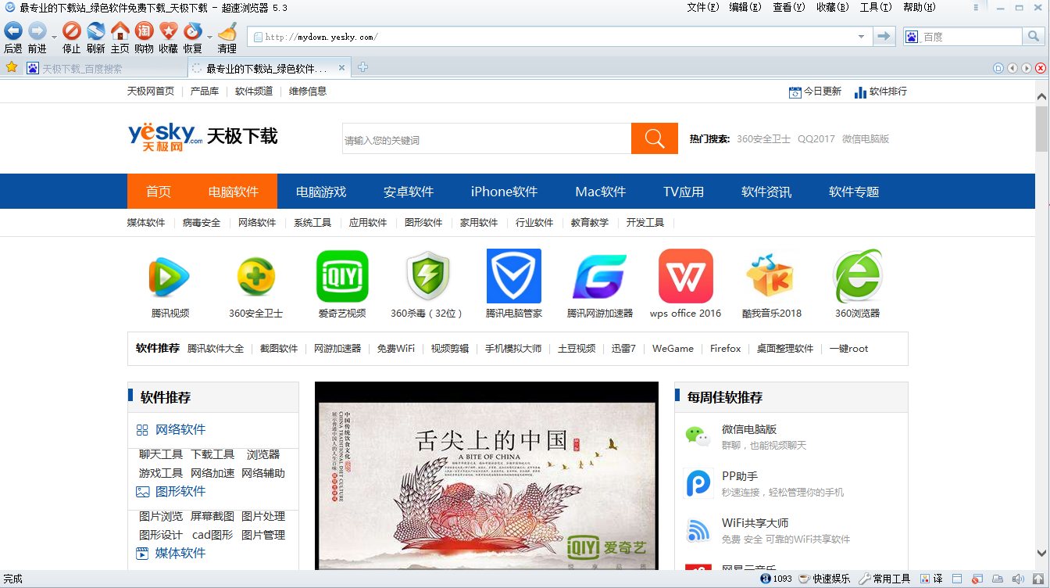Click the yellow star bookmark icon

[x=12, y=67]
